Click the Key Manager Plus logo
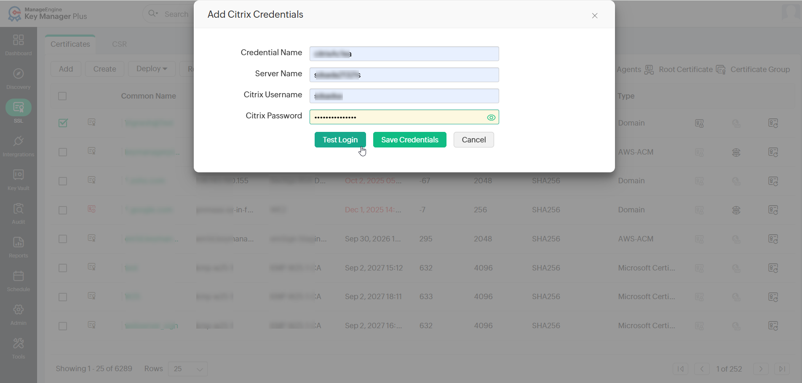The image size is (802, 383). pos(47,13)
